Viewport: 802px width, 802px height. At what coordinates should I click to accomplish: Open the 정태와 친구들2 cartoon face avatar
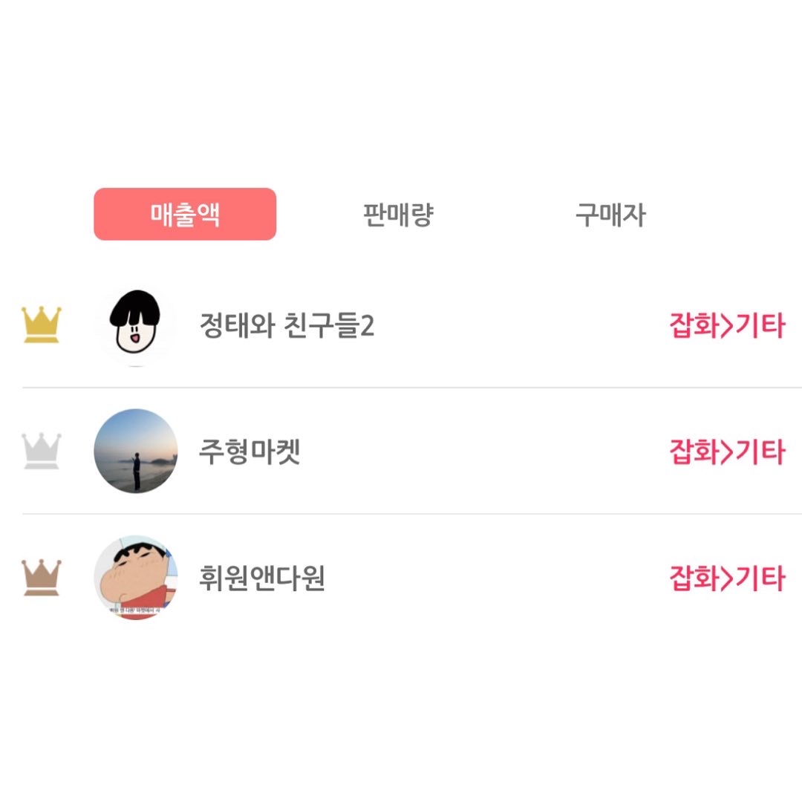click(x=136, y=325)
